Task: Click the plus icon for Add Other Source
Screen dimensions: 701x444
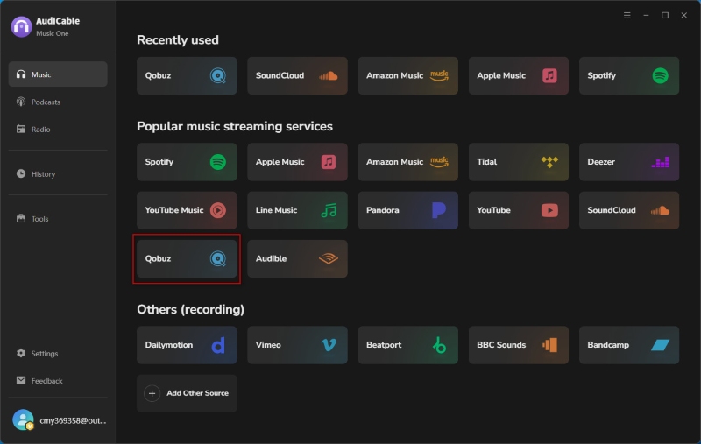Action: (x=152, y=393)
